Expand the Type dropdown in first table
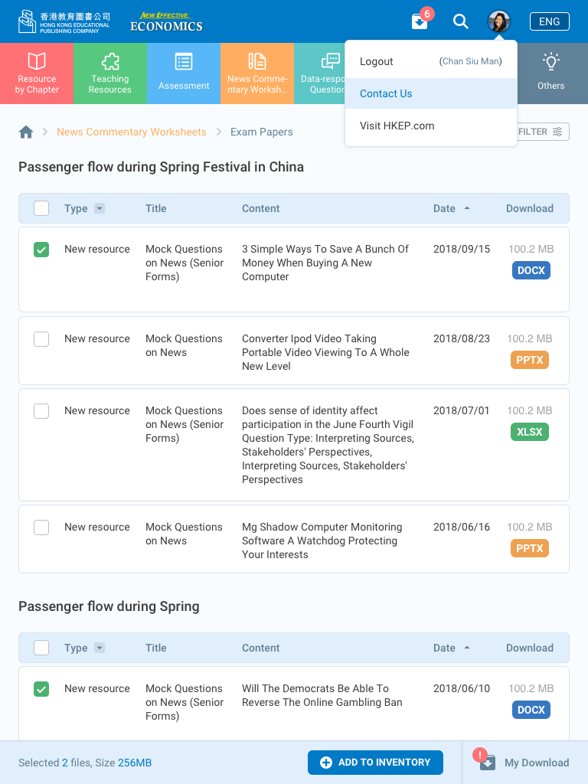Image resolution: width=588 pixels, height=784 pixels. tap(100, 208)
